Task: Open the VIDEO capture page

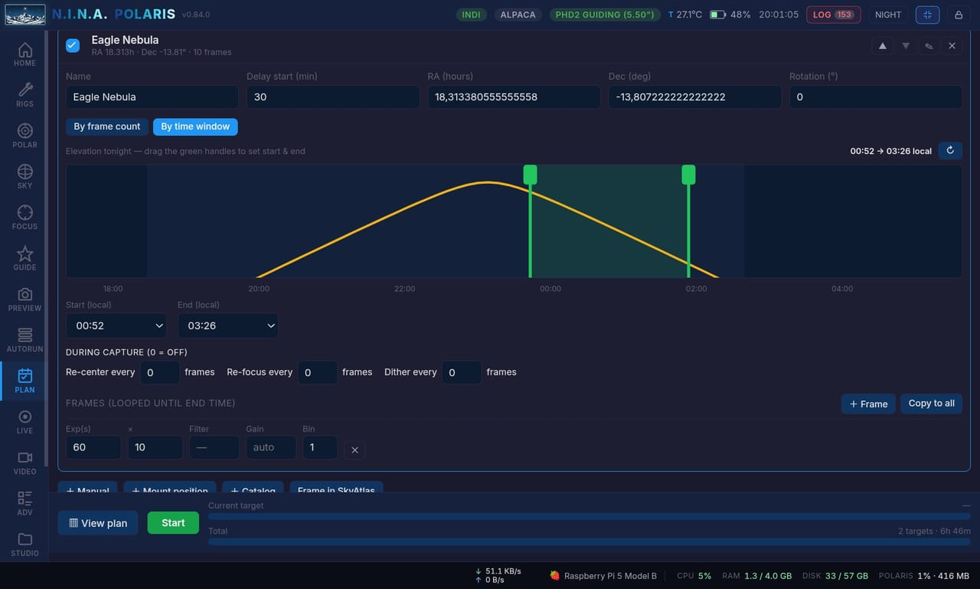Action: (24, 463)
